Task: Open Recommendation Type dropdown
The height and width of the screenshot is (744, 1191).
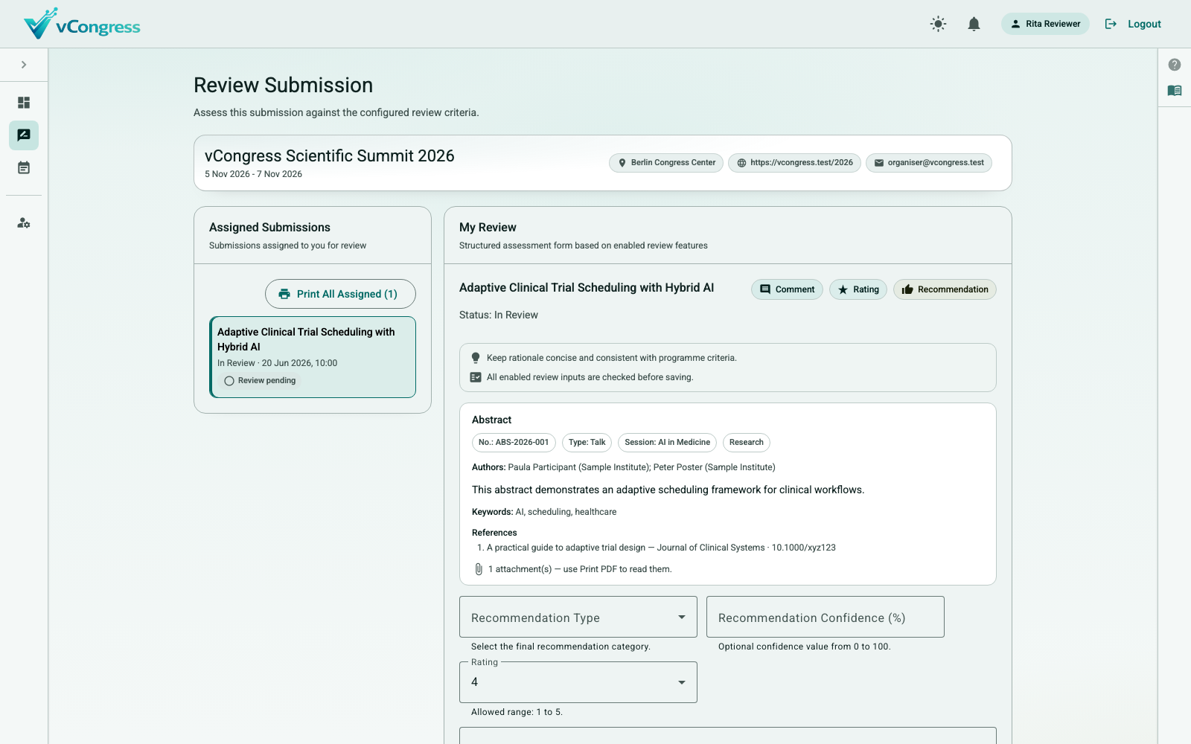Action: pyautogui.click(x=578, y=617)
